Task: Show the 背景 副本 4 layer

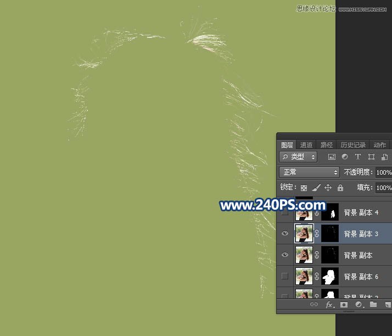Action: (285, 213)
